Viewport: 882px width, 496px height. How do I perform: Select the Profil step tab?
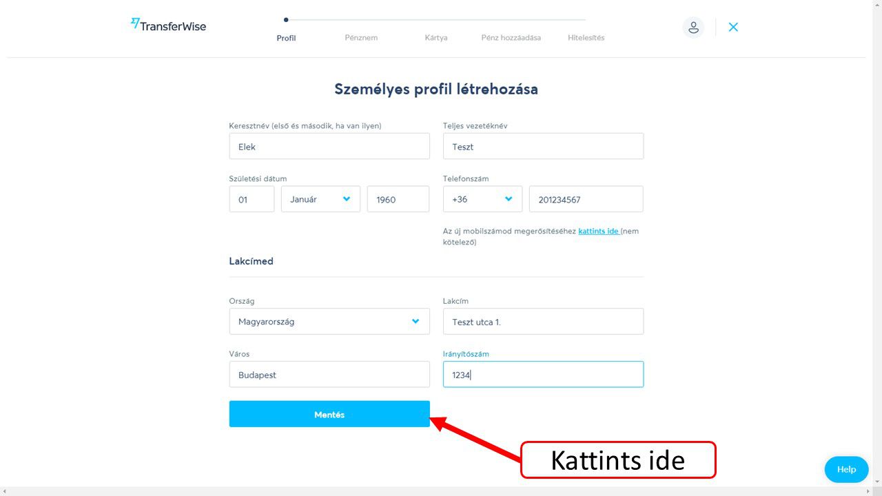[x=286, y=38]
